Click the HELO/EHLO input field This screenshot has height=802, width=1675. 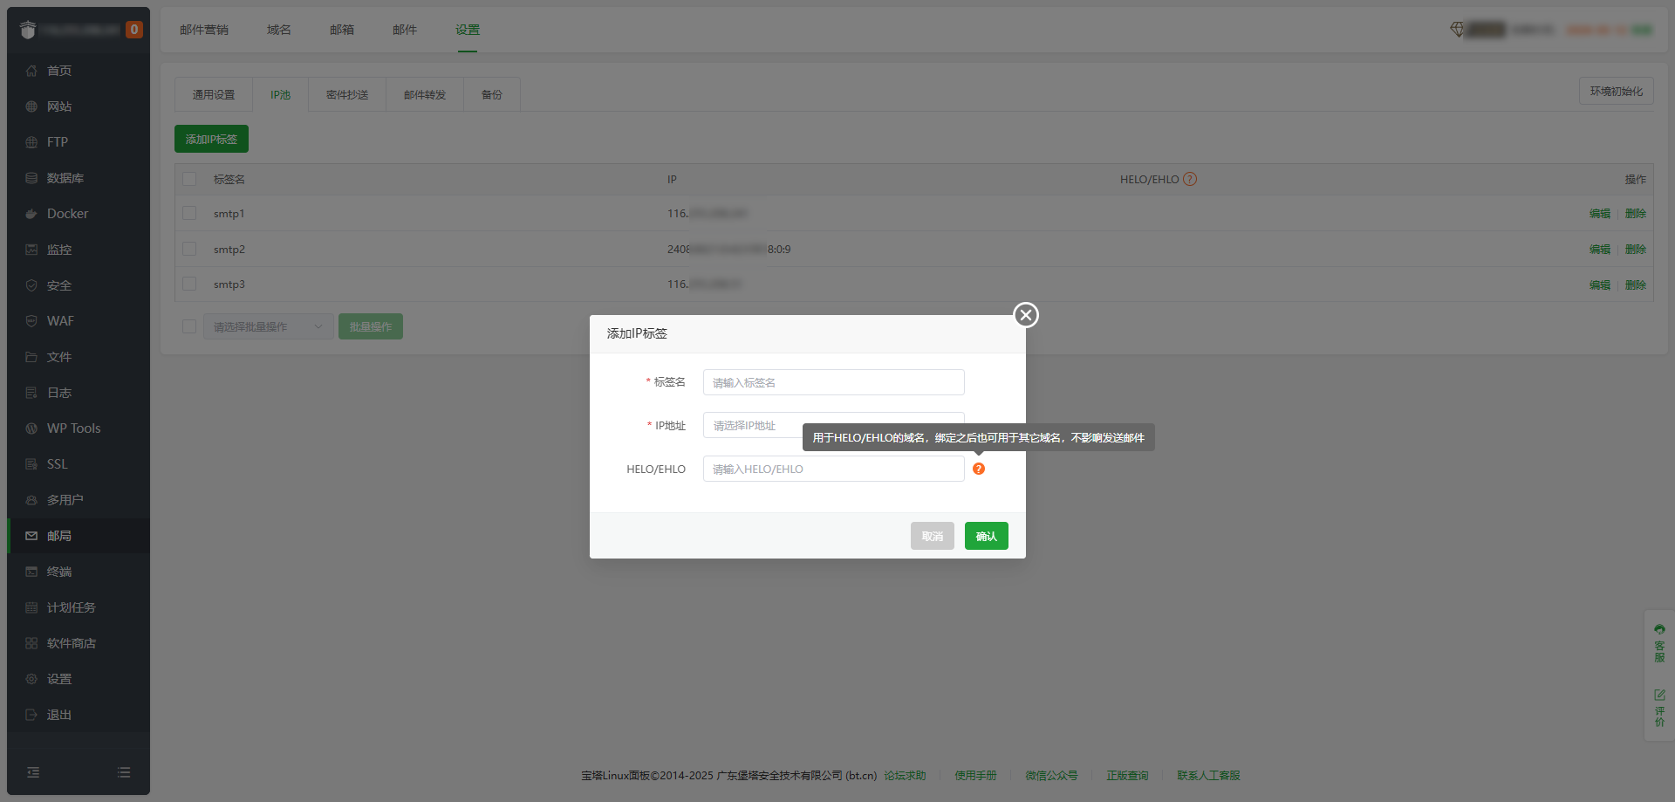[833, 469]
